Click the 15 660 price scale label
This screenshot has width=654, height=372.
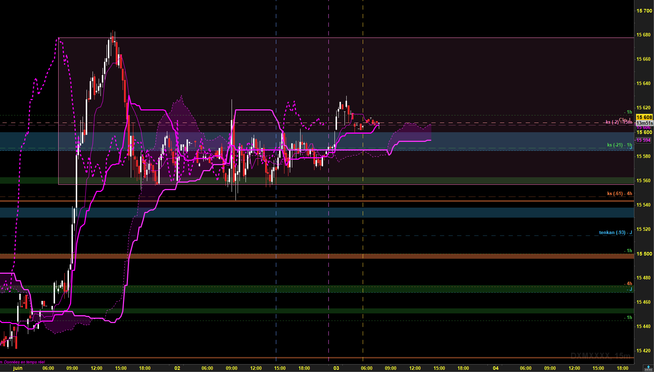pyautogui.click(x=643, y=59)
